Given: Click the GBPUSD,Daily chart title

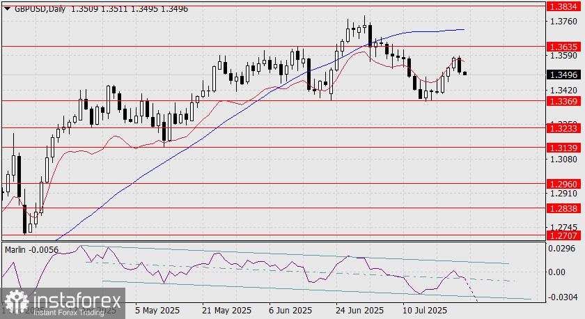Looking at the screenshot, I should pyautogui.click(x=40, y=9).
